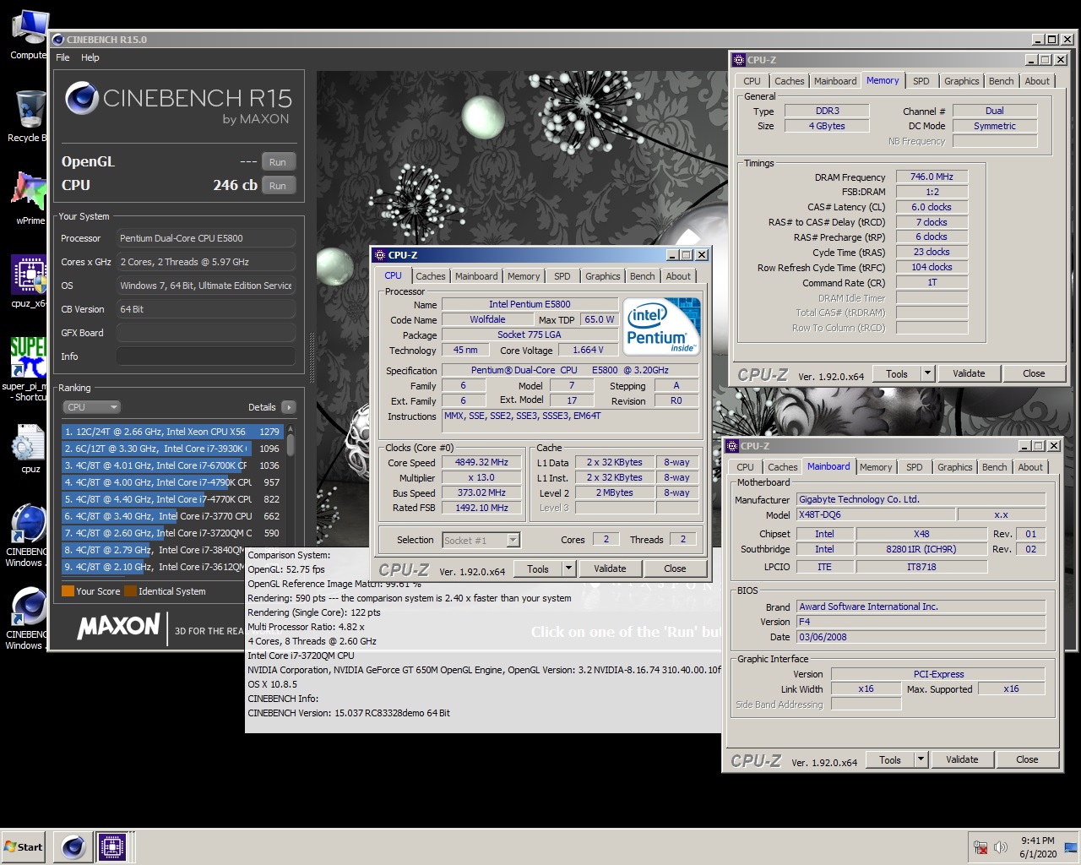
Task: Open the Recycle Bin desktop icon
Action: pyautogui.click(x=29, y=109)
